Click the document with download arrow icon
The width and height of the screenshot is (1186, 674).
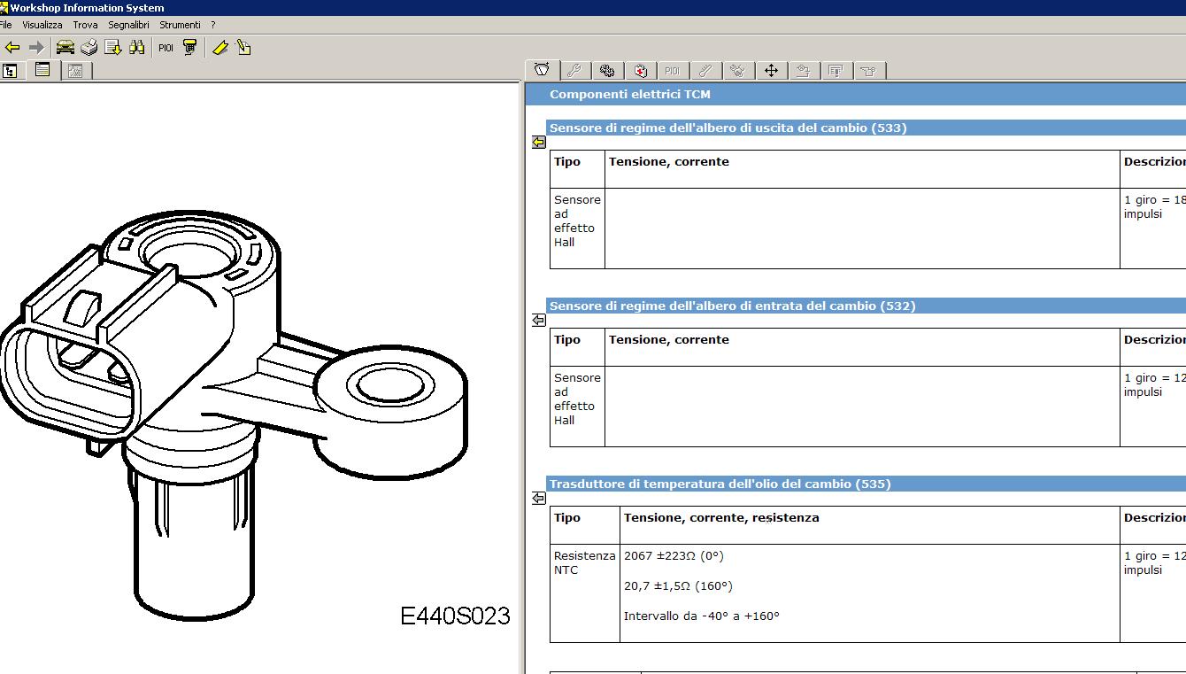click(112, 48)
